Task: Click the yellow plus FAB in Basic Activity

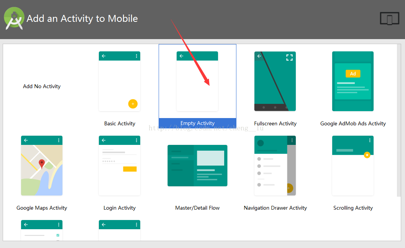Action: pyautogui.click(x=133, y=104)
